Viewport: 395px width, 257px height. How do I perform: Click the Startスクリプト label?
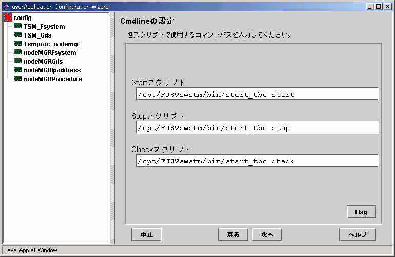(x=158, y=83)
